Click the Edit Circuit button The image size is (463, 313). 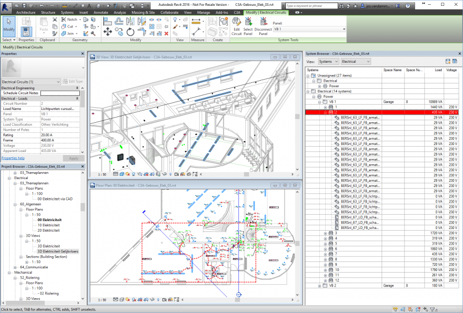tap(236, 26)
